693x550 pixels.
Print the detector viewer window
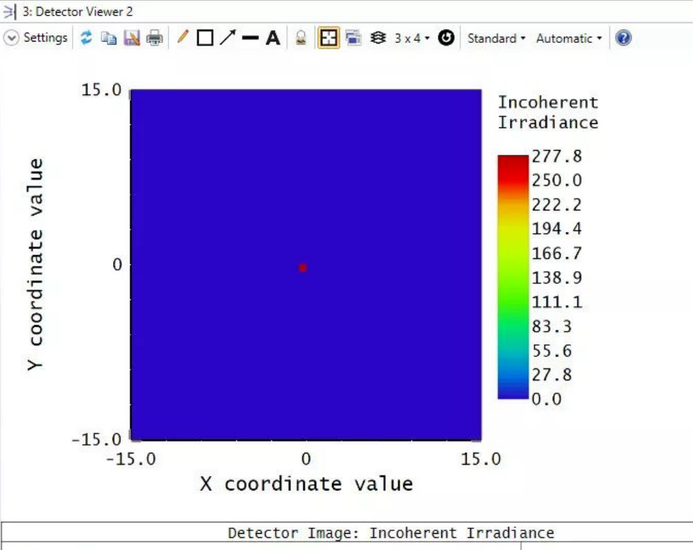tap(154, 38)
